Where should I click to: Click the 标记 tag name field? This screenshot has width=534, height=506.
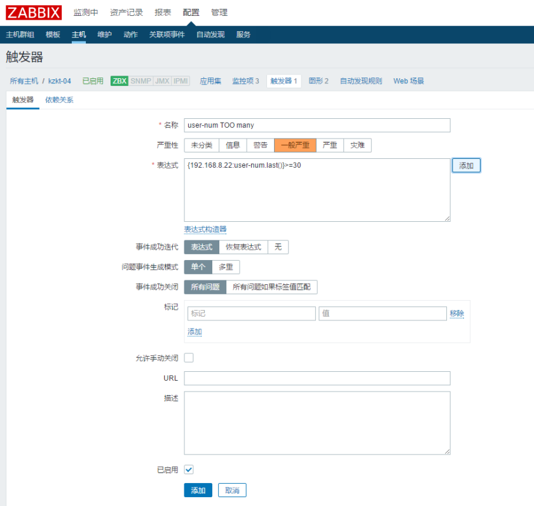(251, 313)
